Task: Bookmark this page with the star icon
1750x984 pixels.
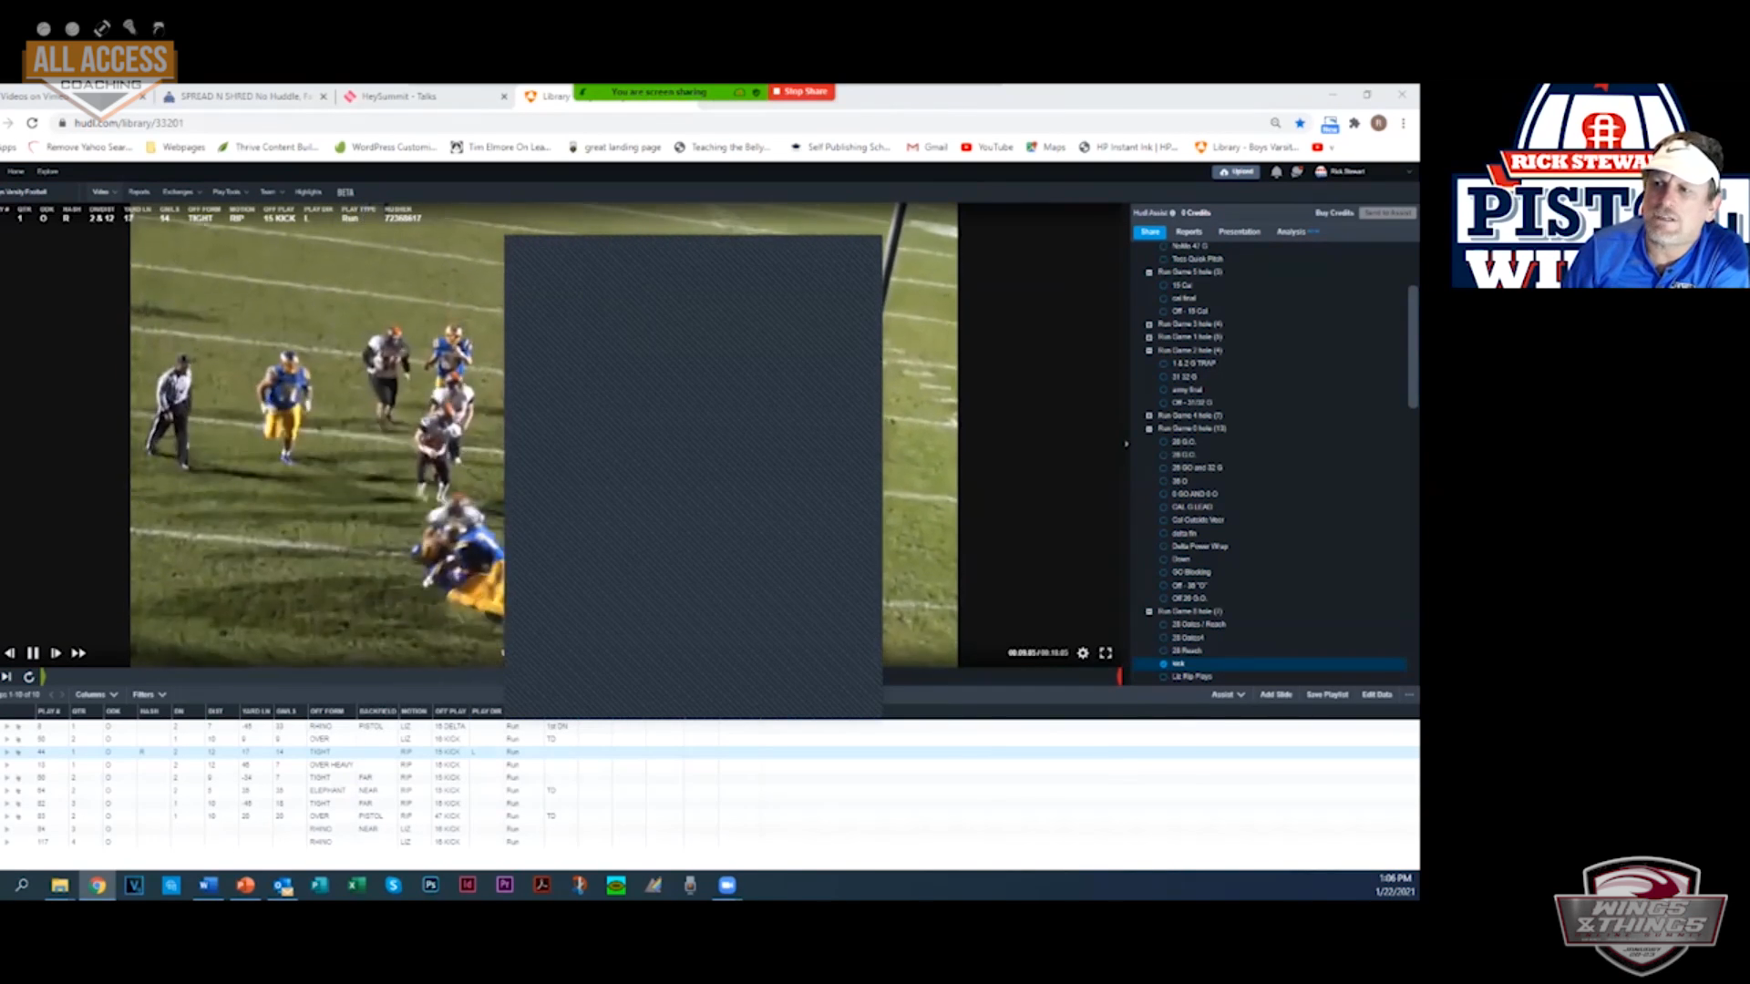Action: click(x=1301, y=123)
